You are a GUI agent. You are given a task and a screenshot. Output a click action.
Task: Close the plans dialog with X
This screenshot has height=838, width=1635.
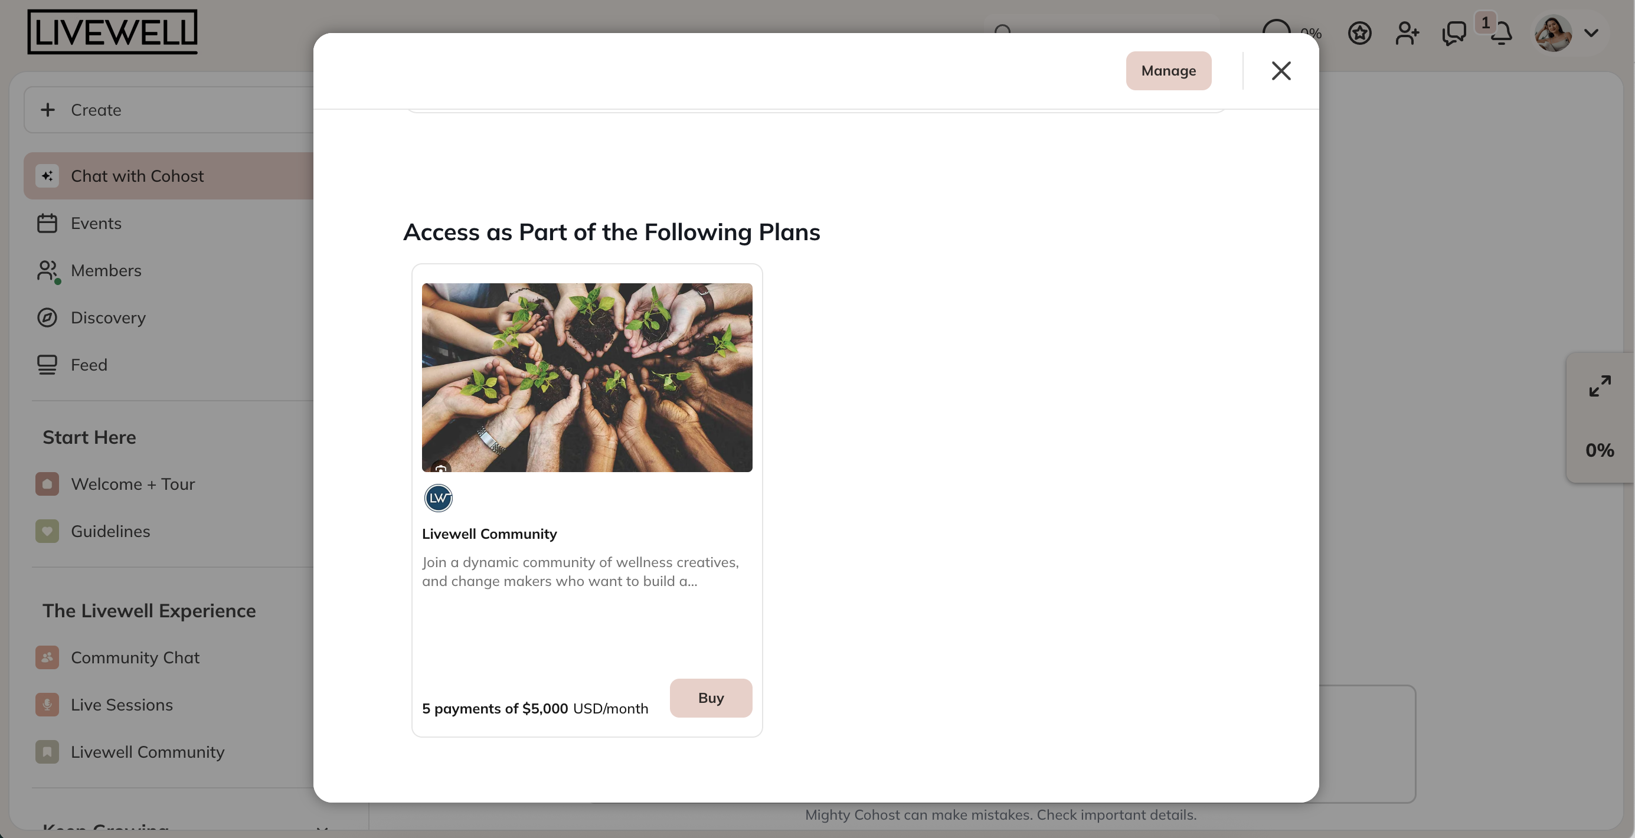(x=1281, y=71)
